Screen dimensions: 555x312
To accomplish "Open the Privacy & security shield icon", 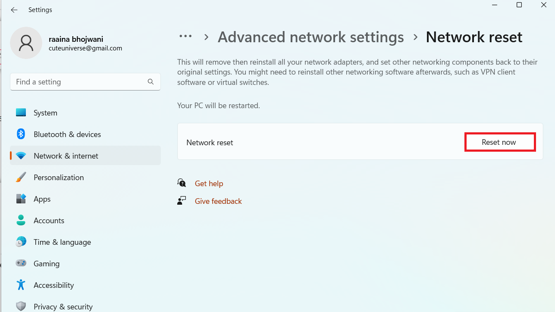I will pyautogui.click(x=21, y=306).
